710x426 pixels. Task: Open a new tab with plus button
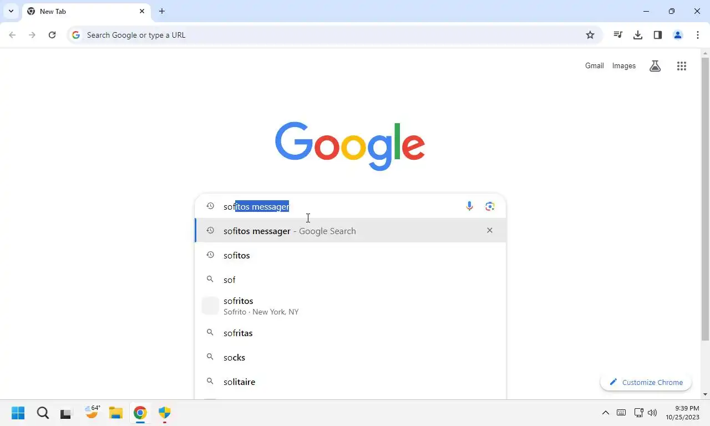click(162, 11)
